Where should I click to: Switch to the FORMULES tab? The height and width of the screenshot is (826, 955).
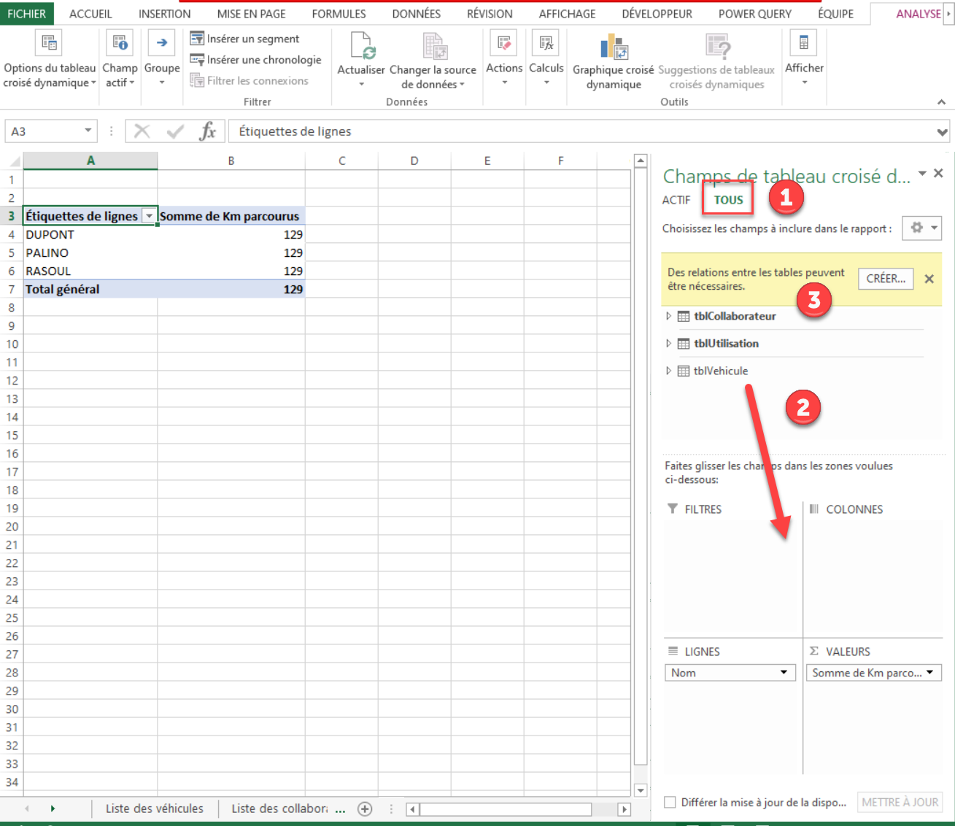tap(339, 14)
